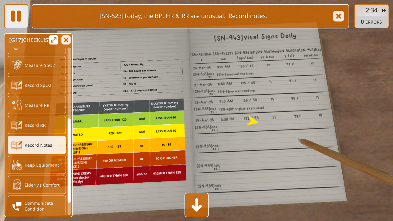Click the red Higher Than 180 cell

point(114,176)
